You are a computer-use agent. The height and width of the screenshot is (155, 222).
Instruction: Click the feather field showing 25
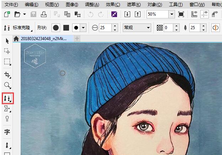click(195, 28)
